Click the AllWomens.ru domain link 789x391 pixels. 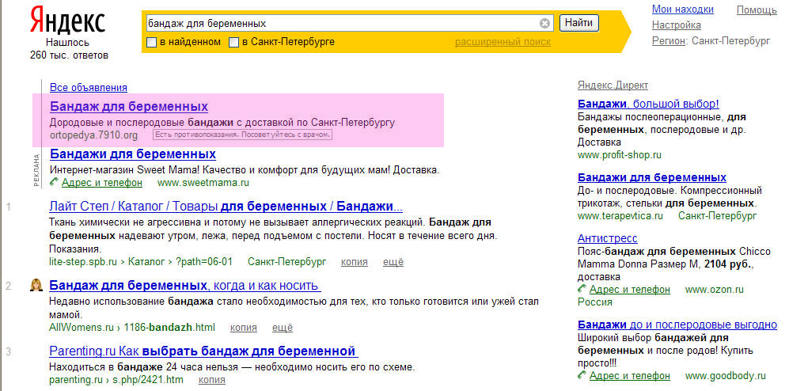[x=82, y=328]
